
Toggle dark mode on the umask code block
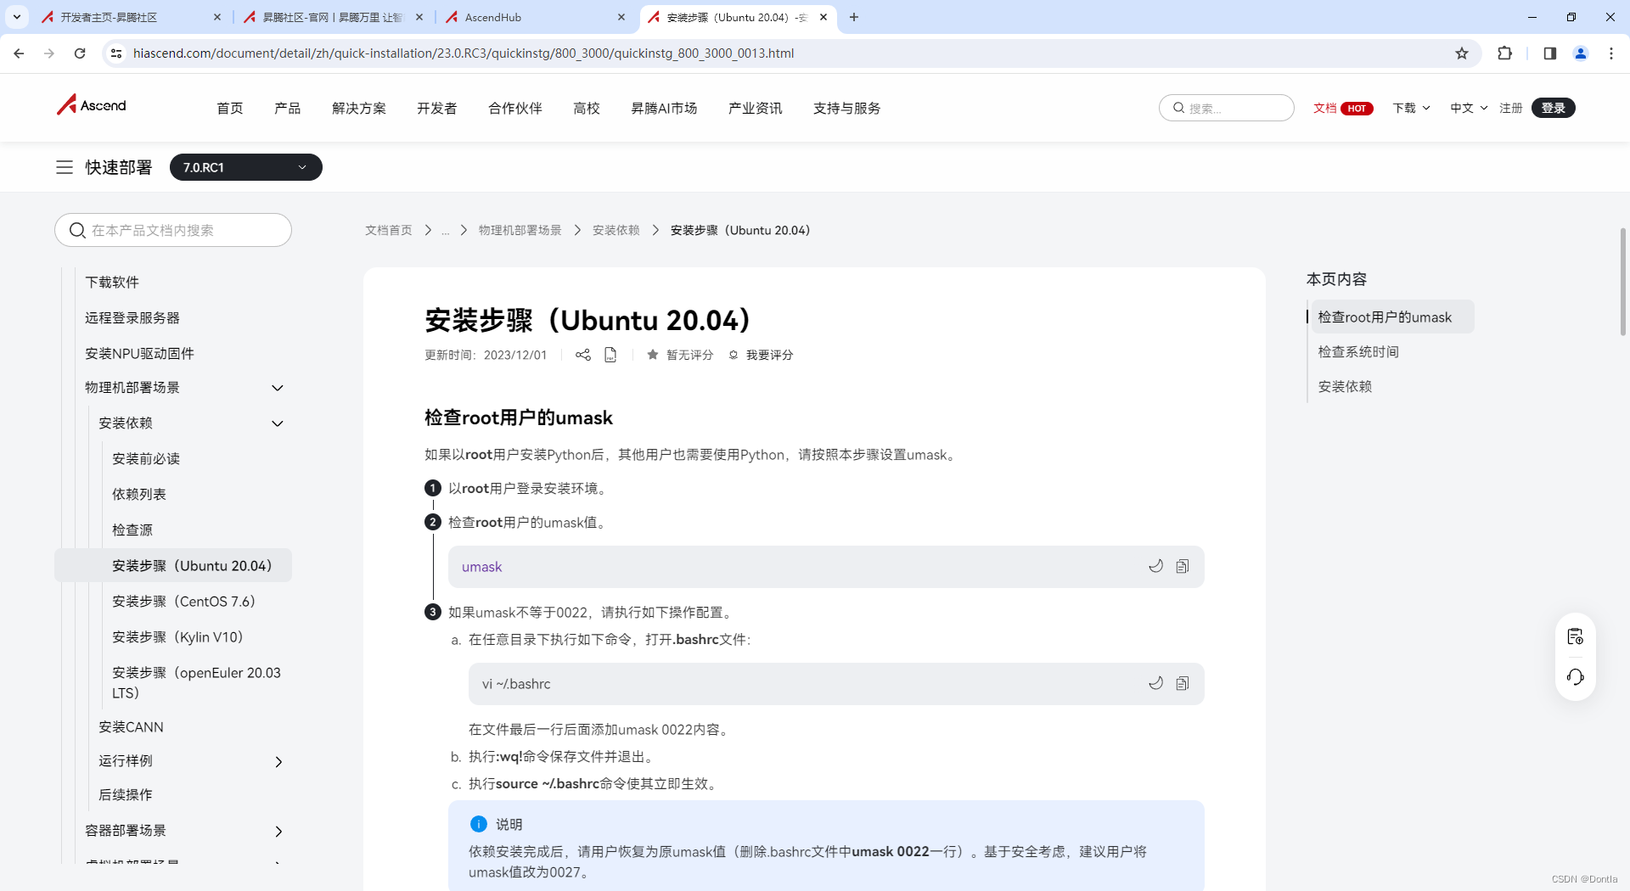1155,566
